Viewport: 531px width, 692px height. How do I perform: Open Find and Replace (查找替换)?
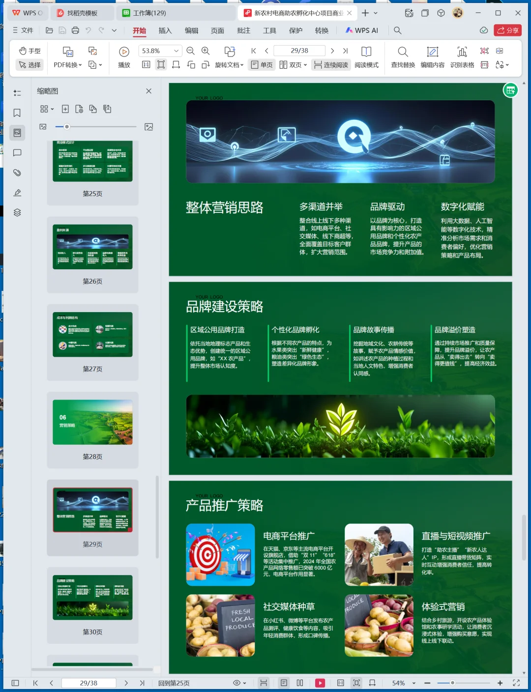coord(403,58)
